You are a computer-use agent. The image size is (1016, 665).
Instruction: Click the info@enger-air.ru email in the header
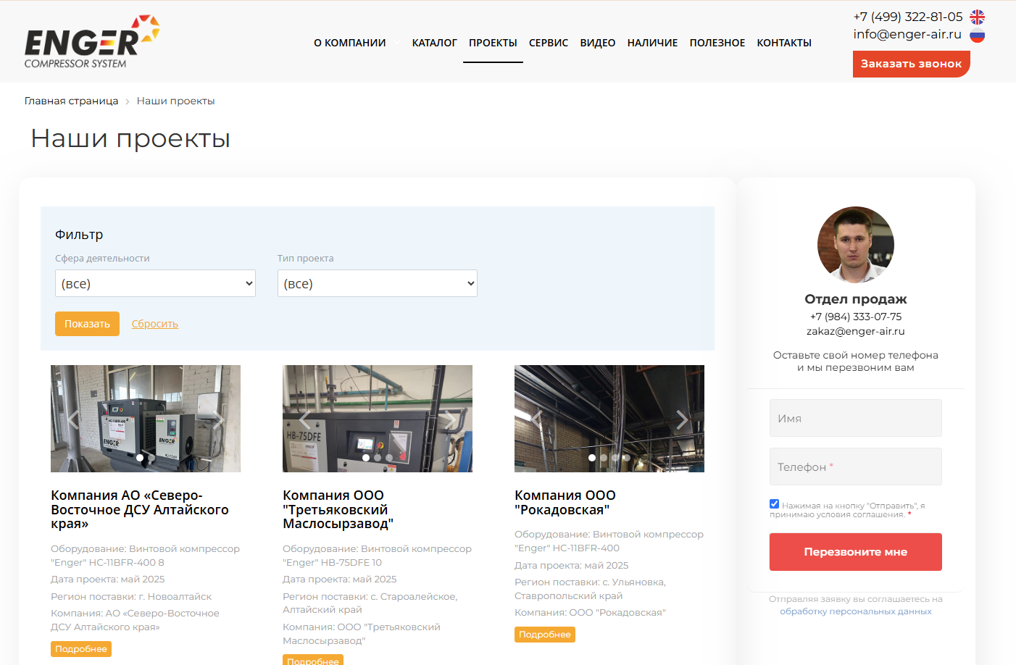click(x=907, y=34)
